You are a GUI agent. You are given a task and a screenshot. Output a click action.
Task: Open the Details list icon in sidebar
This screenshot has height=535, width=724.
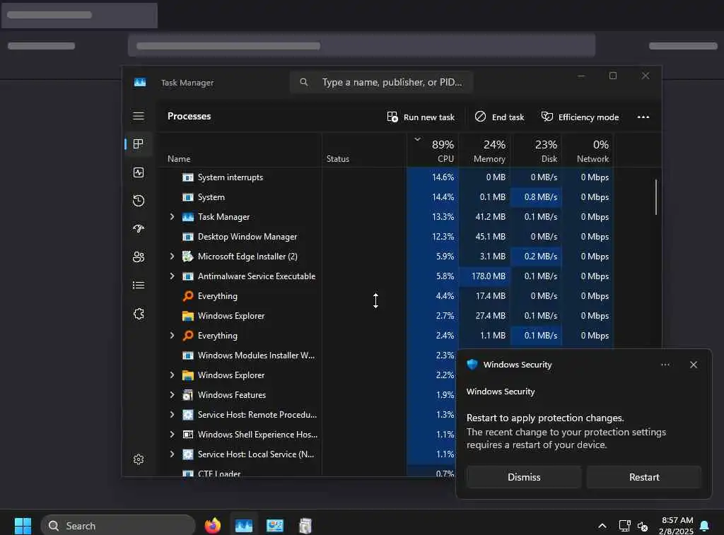point(139,286)
